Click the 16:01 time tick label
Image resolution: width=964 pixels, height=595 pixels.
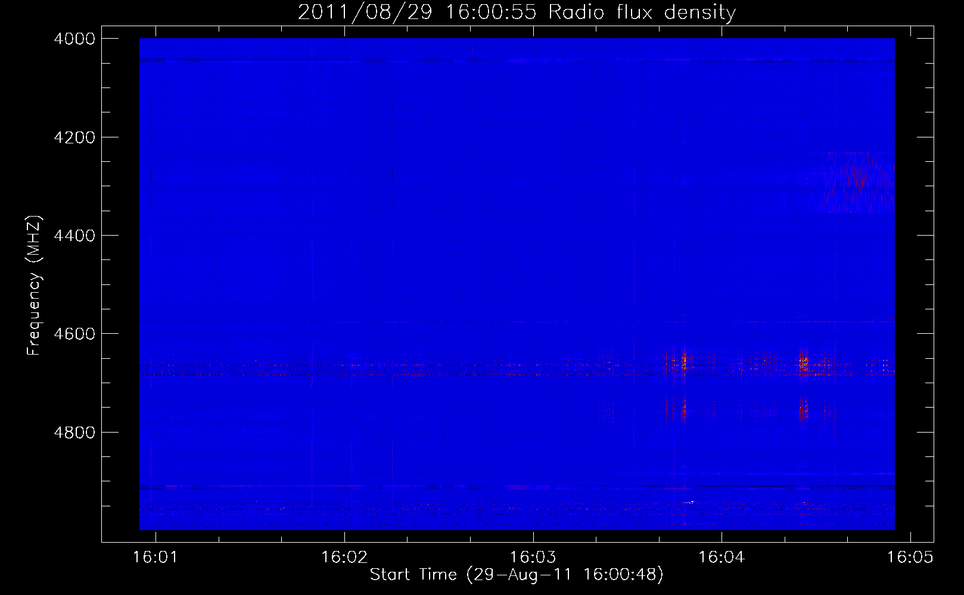pos(156,558)
